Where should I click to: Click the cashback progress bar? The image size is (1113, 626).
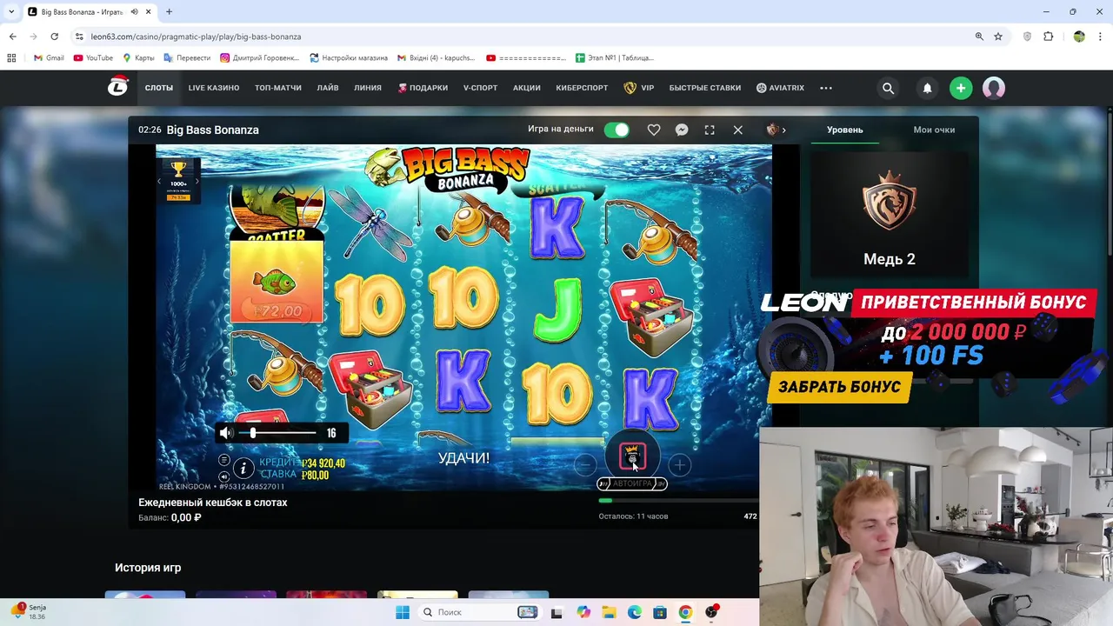[x=678, y=500]
